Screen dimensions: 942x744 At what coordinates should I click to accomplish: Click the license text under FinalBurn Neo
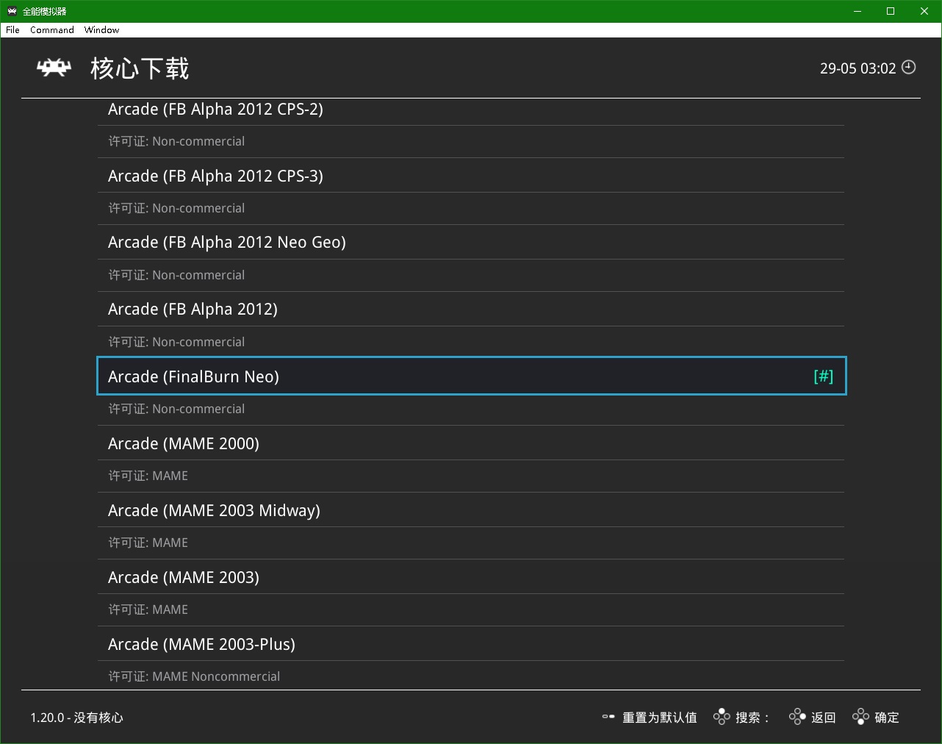point(176,409)
